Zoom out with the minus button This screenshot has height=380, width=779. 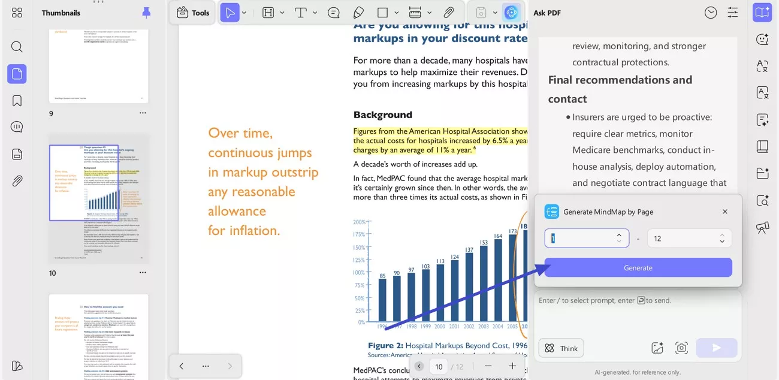[488, 366]
